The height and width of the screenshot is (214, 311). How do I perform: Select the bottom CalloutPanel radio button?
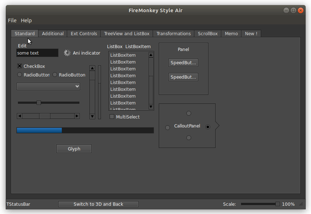pos(189,138)
